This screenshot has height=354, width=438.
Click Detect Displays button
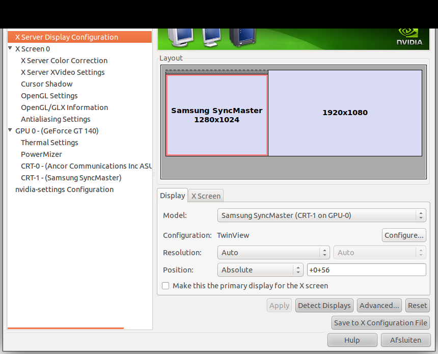(x=324, y=306)
